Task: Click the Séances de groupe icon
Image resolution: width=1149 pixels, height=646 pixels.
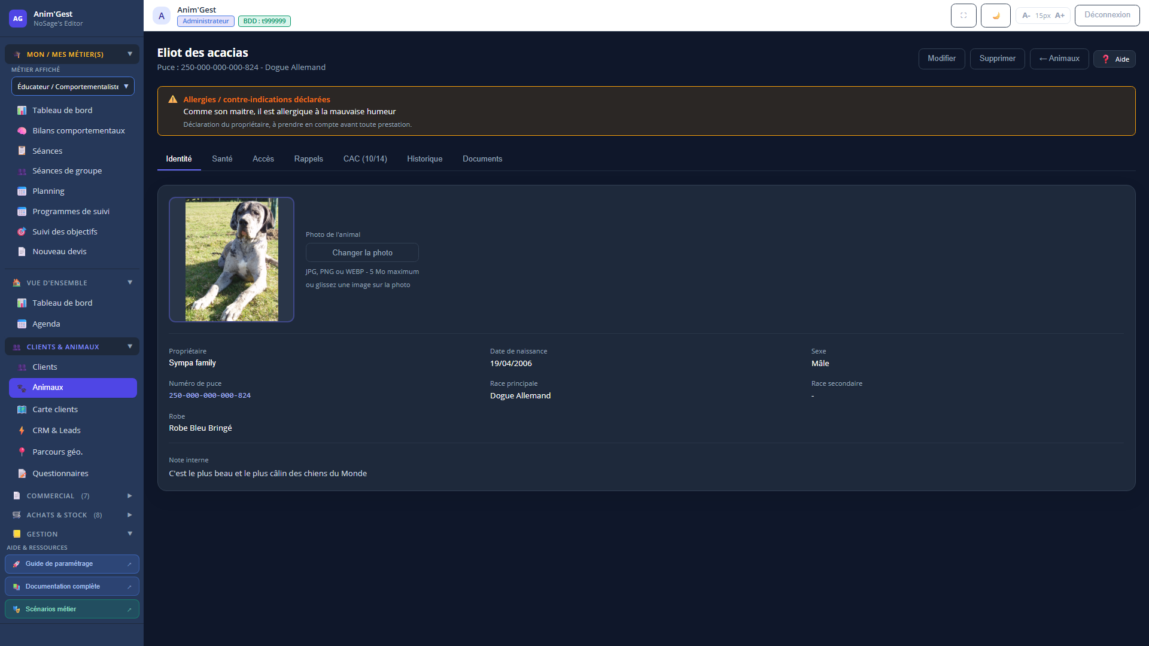Action: [x=22, y=171]
